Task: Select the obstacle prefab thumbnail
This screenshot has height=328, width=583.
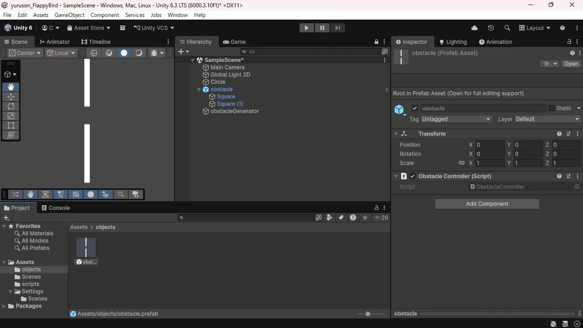Action: (86, 247)
